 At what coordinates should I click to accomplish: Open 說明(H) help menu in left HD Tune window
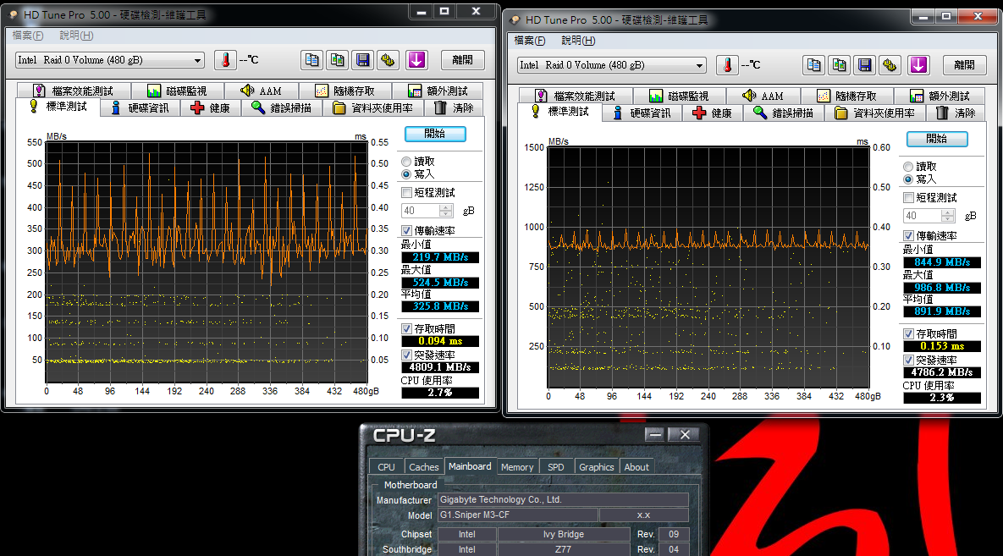[76, 36]
